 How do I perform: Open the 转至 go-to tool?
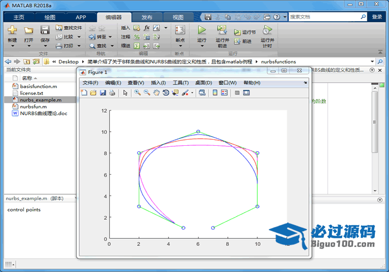(97, 36)
